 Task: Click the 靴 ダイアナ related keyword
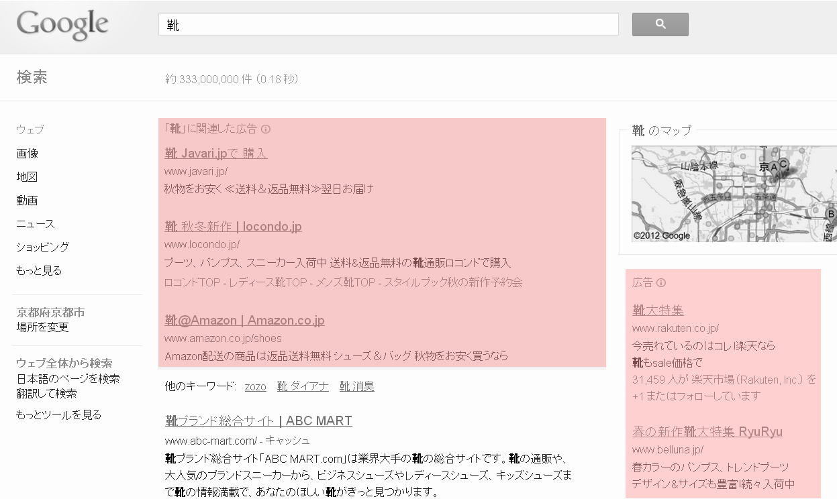point(303,386)
